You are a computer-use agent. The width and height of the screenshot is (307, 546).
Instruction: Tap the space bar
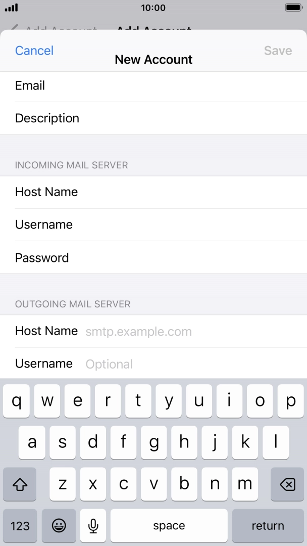pos(169,525)
